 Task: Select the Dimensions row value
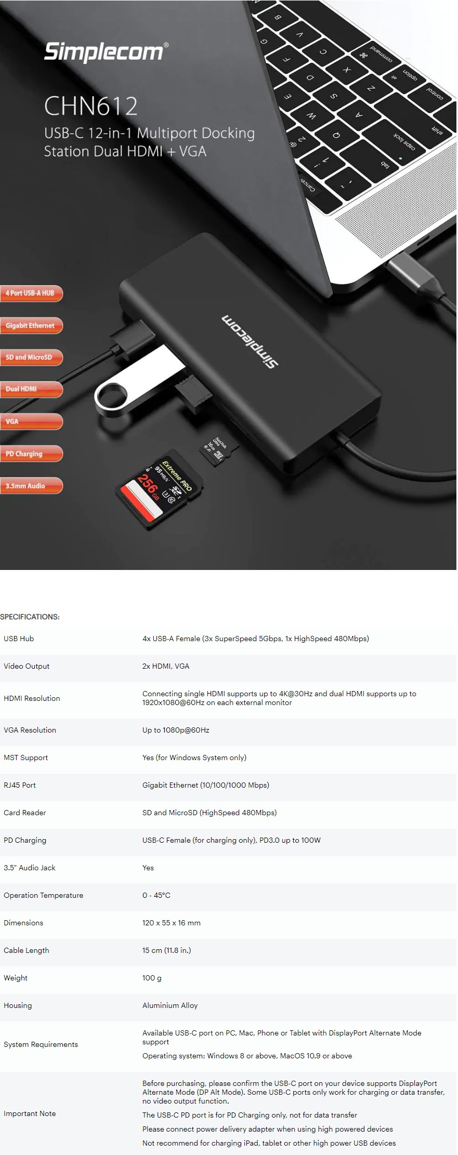pos(172,923)
